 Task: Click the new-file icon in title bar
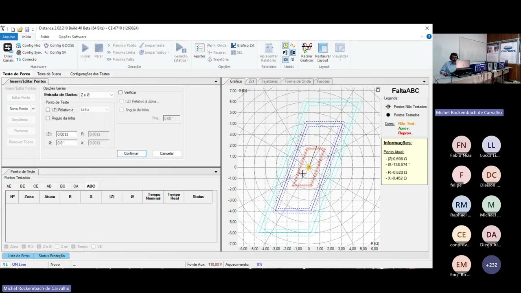tap(13, 29)
